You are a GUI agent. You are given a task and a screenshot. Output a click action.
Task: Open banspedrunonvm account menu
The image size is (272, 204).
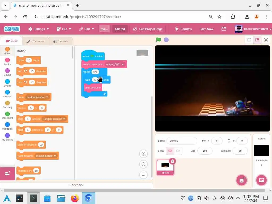[x=253, y=29]
